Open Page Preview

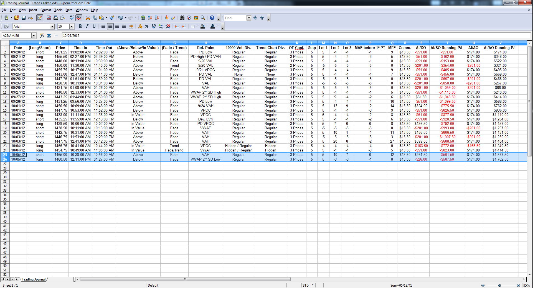(x=63, y=18)
